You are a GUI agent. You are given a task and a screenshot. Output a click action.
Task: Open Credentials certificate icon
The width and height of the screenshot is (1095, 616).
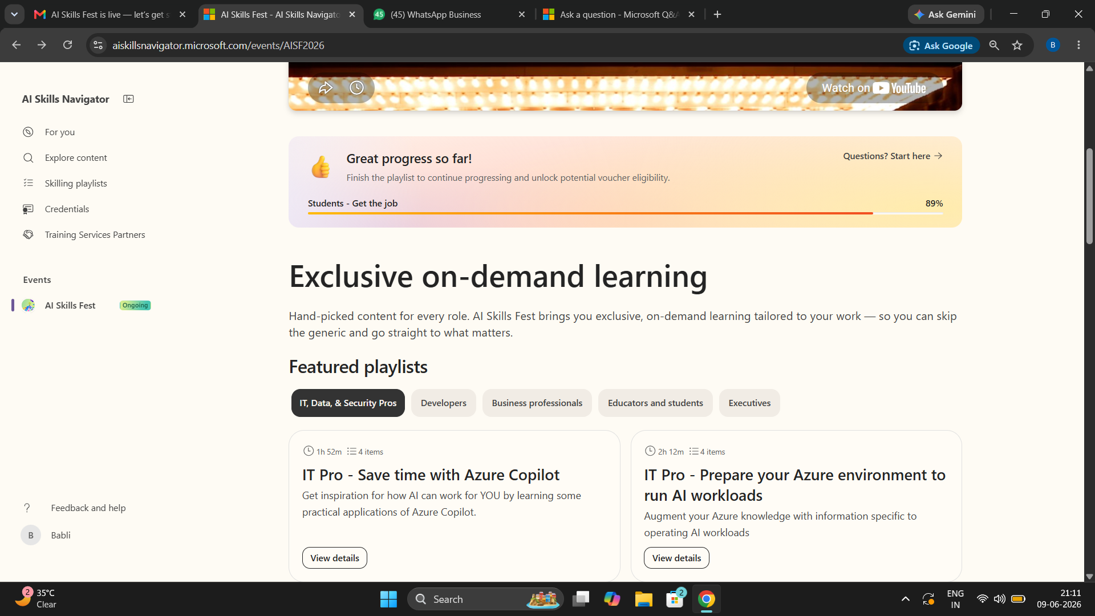[28, 209]
